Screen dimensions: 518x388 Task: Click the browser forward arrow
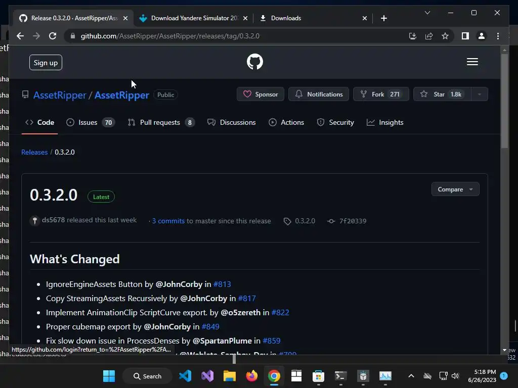(36, 36)
